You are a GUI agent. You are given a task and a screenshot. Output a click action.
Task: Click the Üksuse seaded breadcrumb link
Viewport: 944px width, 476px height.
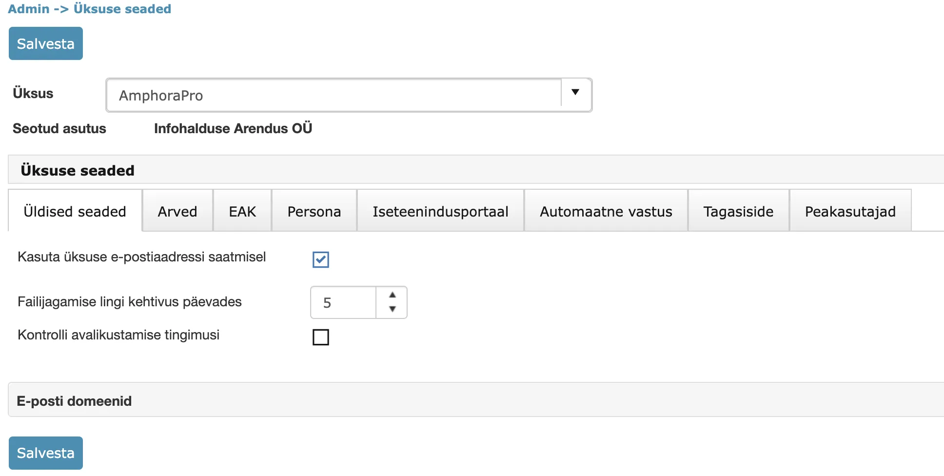(122, 9)
